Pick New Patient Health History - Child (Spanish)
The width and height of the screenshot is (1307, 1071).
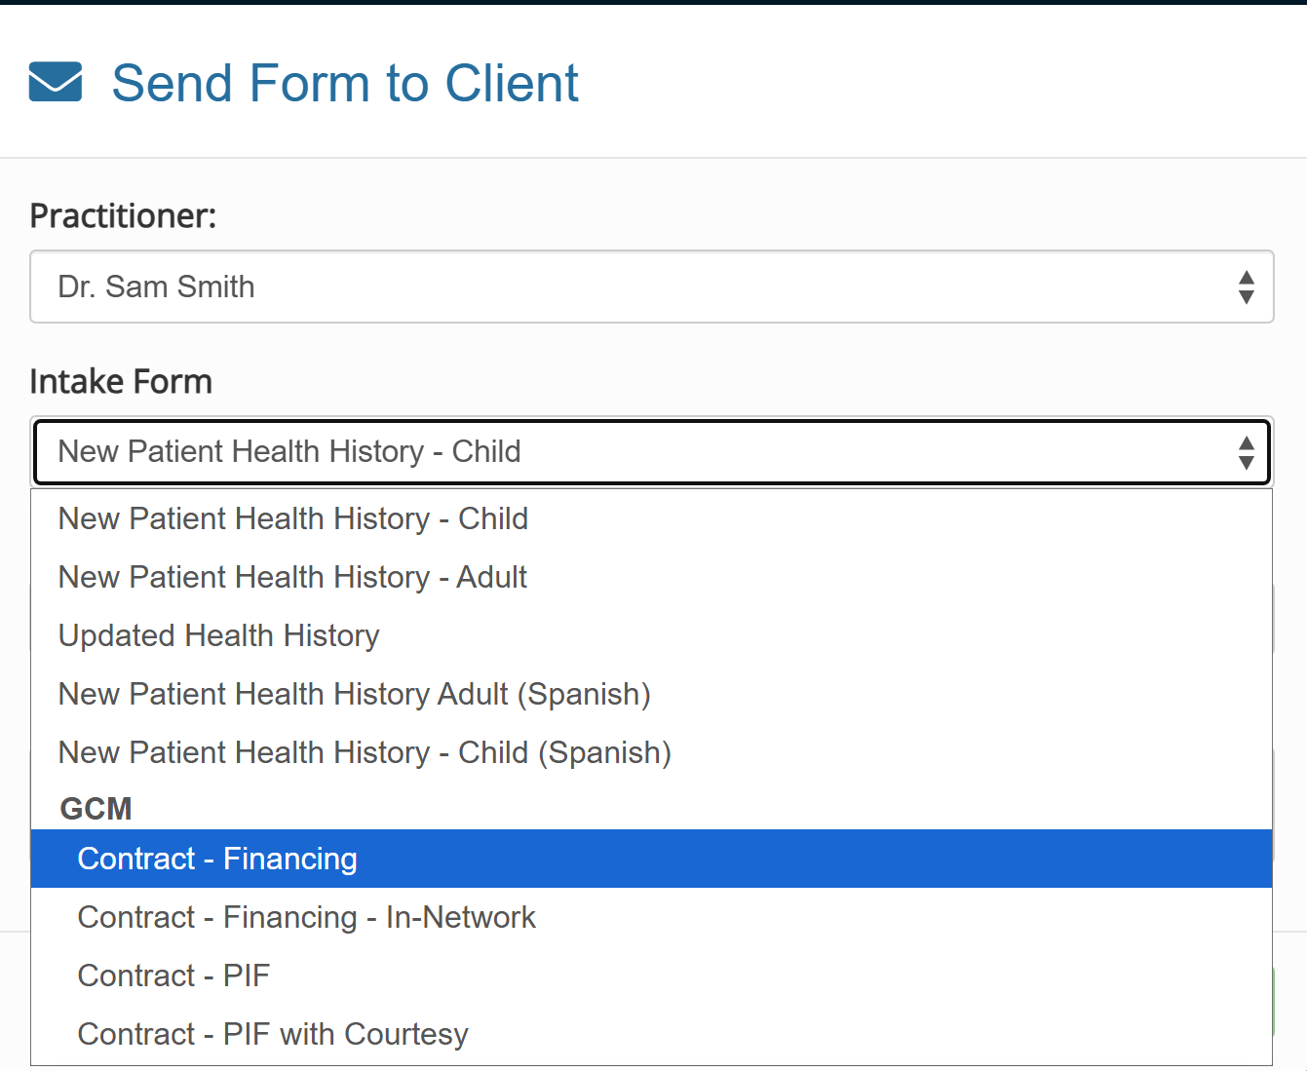pos(651,752)
